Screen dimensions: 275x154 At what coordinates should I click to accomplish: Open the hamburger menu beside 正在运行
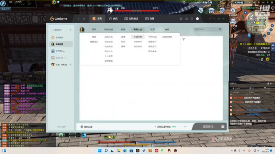(223, 127)
